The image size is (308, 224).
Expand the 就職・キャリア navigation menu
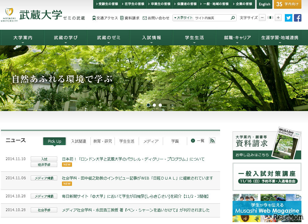(x=237, y=37)
